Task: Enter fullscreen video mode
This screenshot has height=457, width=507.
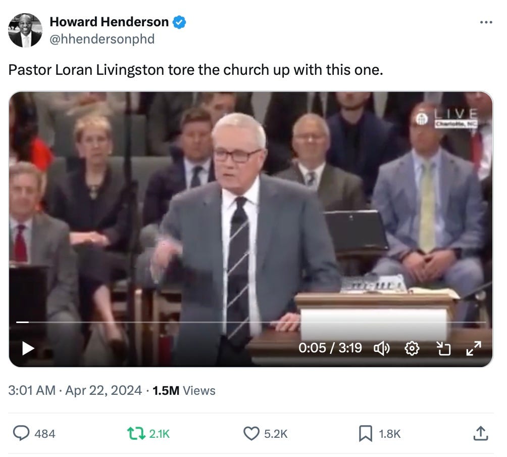Action: (474, 349)
